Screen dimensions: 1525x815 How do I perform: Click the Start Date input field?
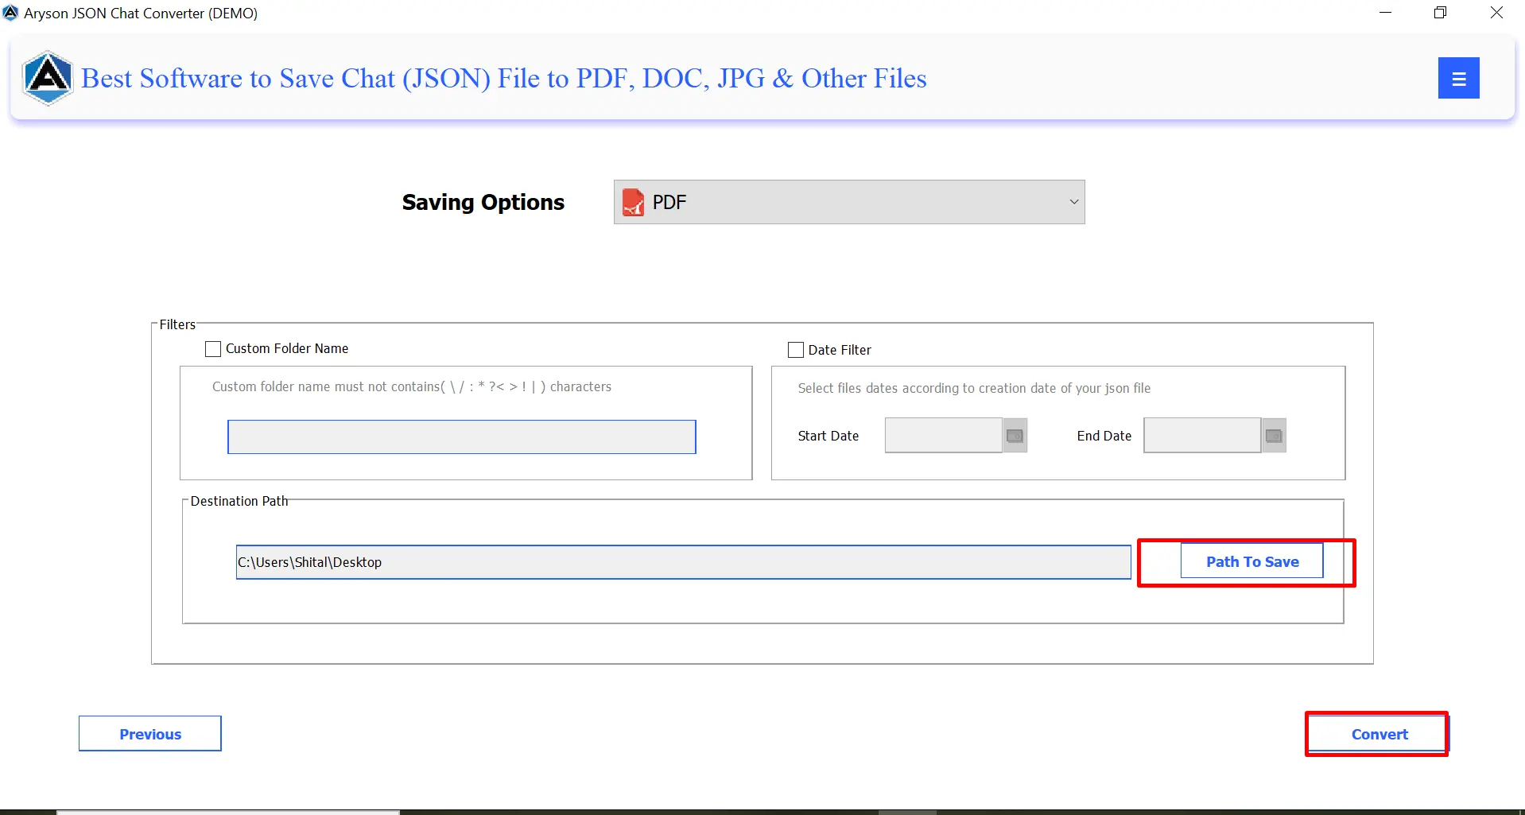pyautogui.click(x=942, y=435)
